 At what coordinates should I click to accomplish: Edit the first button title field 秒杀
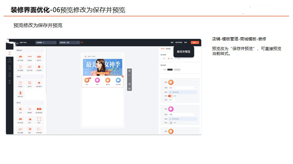[183, 88]
